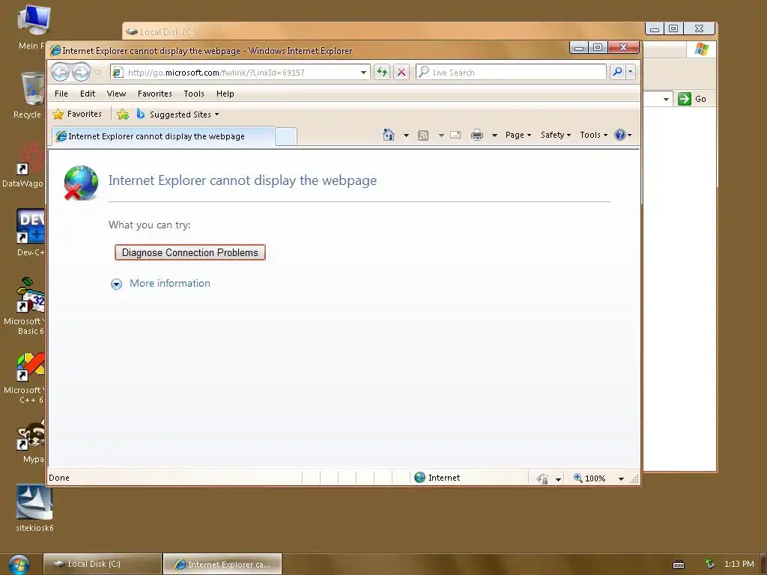The width and height of the screenshot is (767, 575).
Task: Open the recent pages dropdown next to Forward
Action: (x=98, y=73)
